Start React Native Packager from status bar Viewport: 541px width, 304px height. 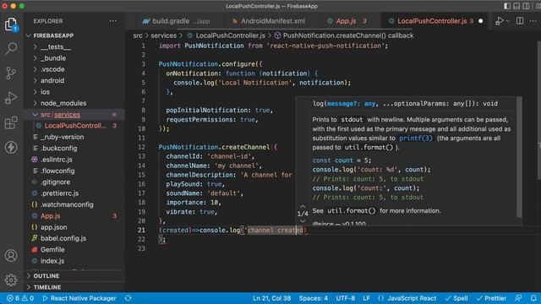coord(79,298)
